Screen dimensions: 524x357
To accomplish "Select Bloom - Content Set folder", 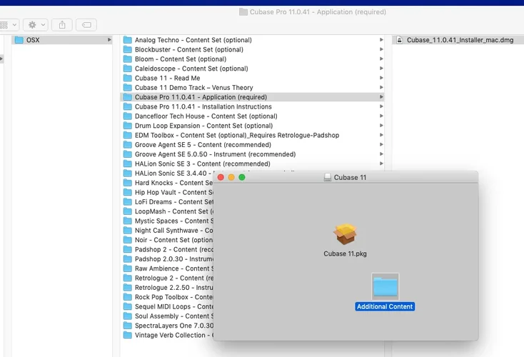I will tap(252, 59).
